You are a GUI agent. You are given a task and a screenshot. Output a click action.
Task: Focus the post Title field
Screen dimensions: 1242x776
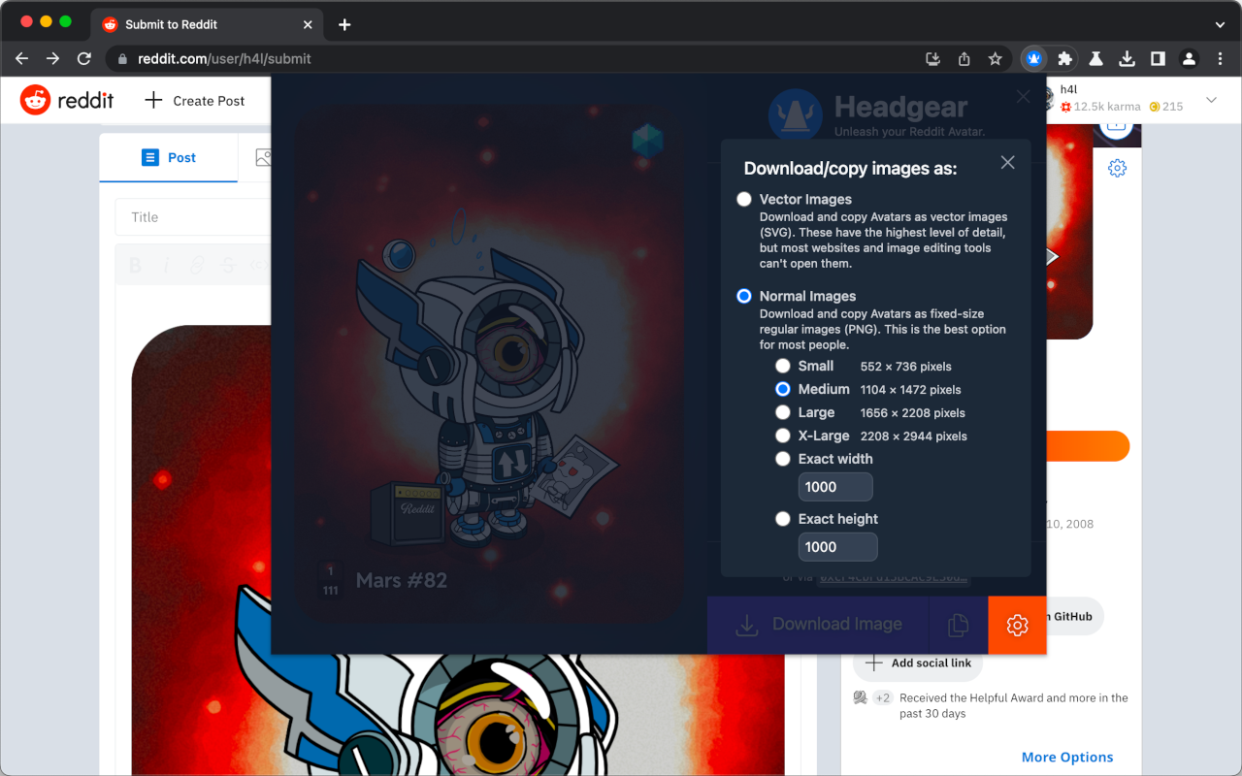point(193,217)
